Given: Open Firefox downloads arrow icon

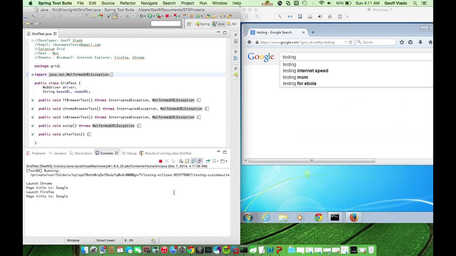Looking at the screenshot, I should [x=420, y=42].
